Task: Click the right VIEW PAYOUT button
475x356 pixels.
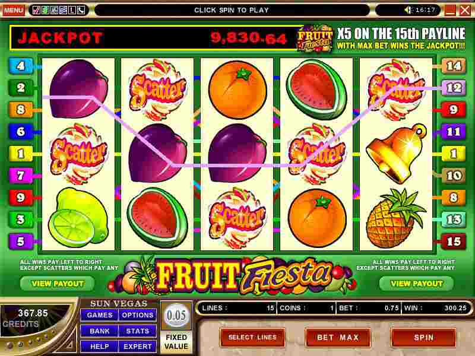Action: [x=417, y=284]
